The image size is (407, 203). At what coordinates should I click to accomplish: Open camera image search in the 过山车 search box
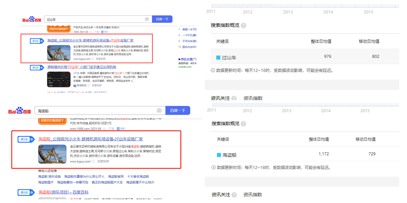click(147, 19)
